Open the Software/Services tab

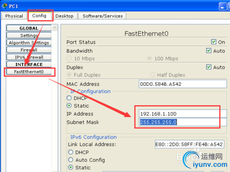click(x=103, y=16)
